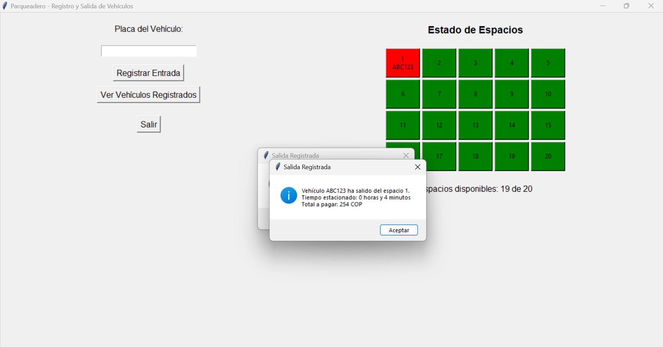Screen dimensions: 663x347
Task: Click the blue information icon in dialog
Action: click(x=289, y=195)
